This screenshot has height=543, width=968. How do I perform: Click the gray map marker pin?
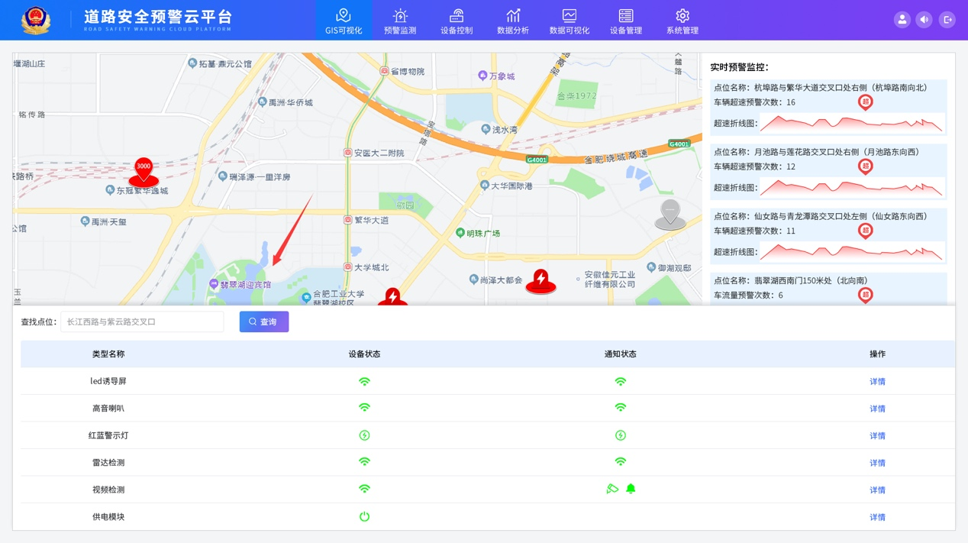[670, 214]
